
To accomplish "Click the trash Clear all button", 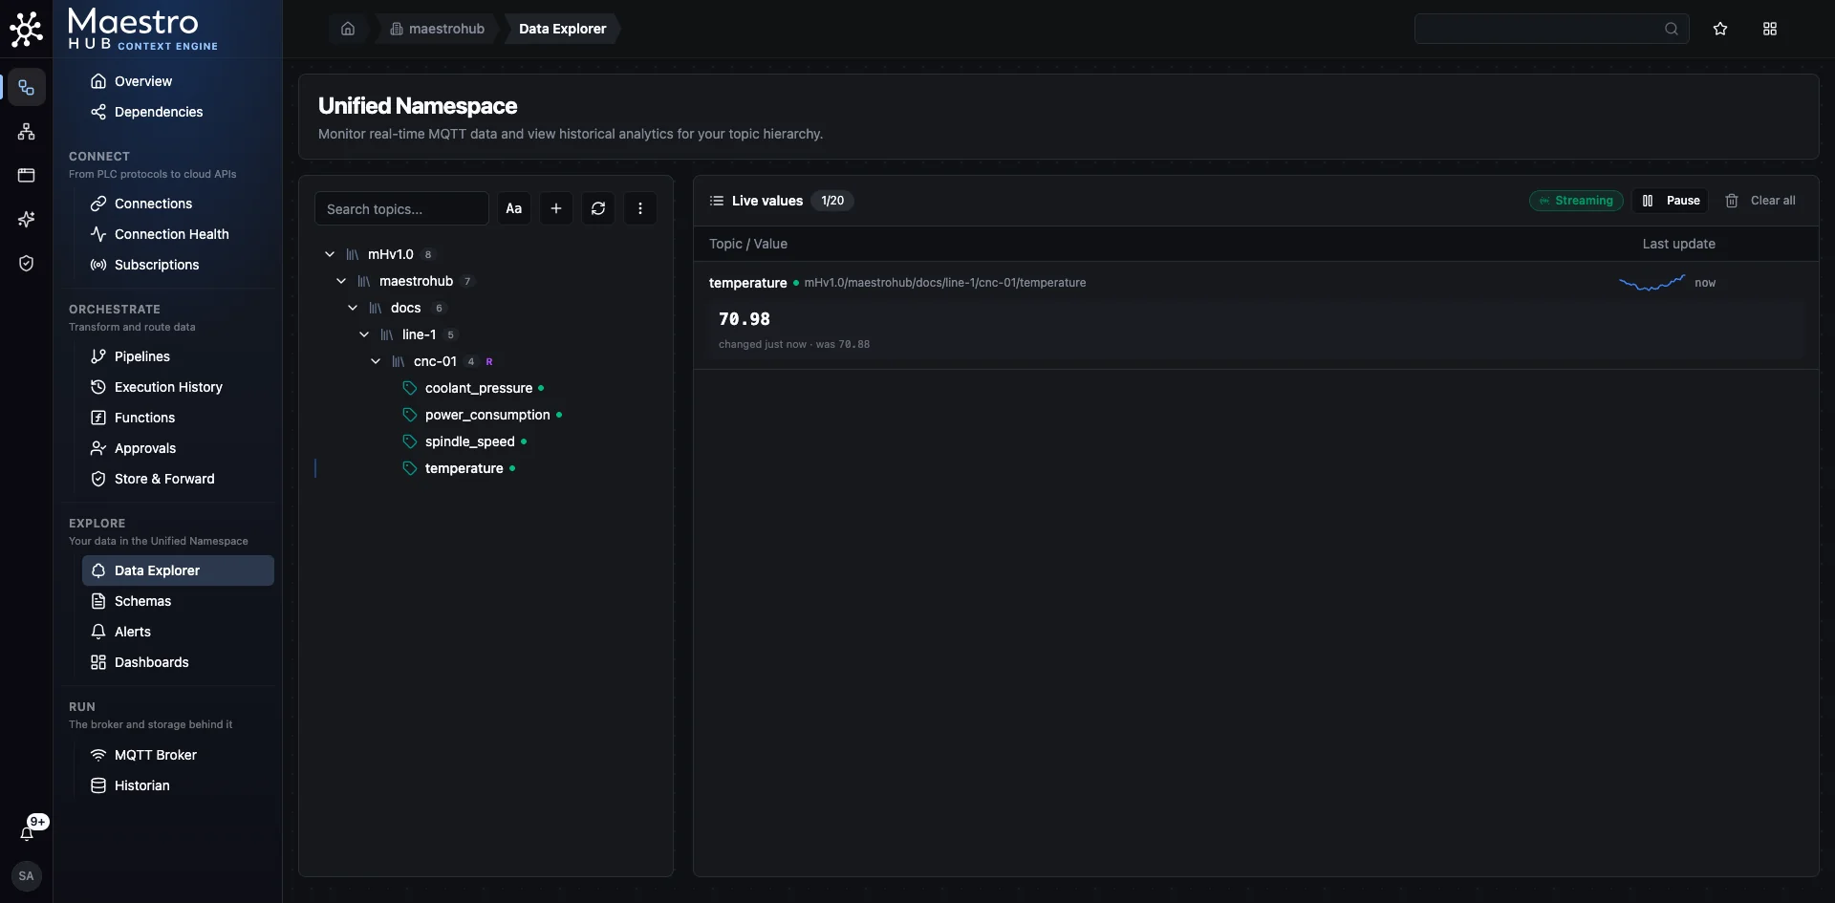I will [x=1760, y=201].
